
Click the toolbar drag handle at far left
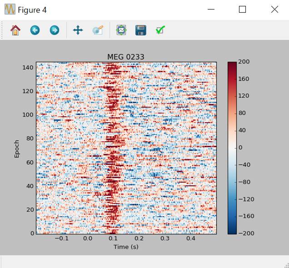coord(3,30)
